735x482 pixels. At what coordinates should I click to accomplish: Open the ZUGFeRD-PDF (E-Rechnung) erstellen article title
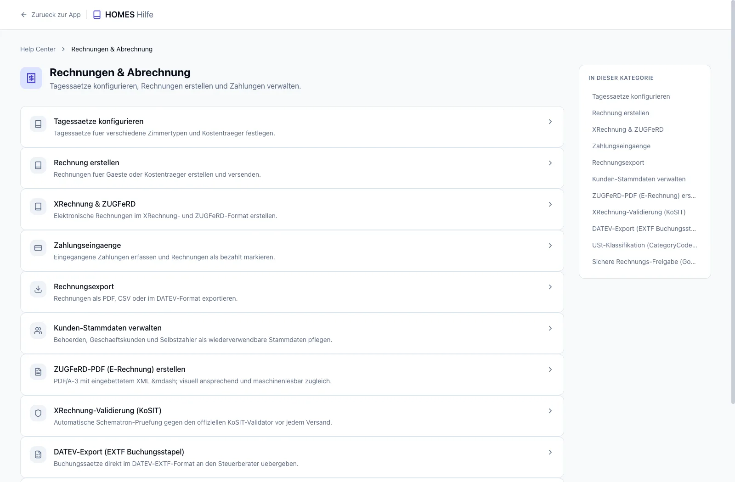119,369
